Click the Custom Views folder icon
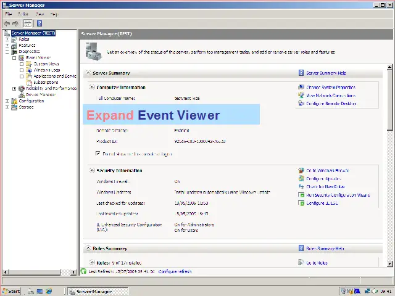 pyautogui.click(x=29, y=64)
